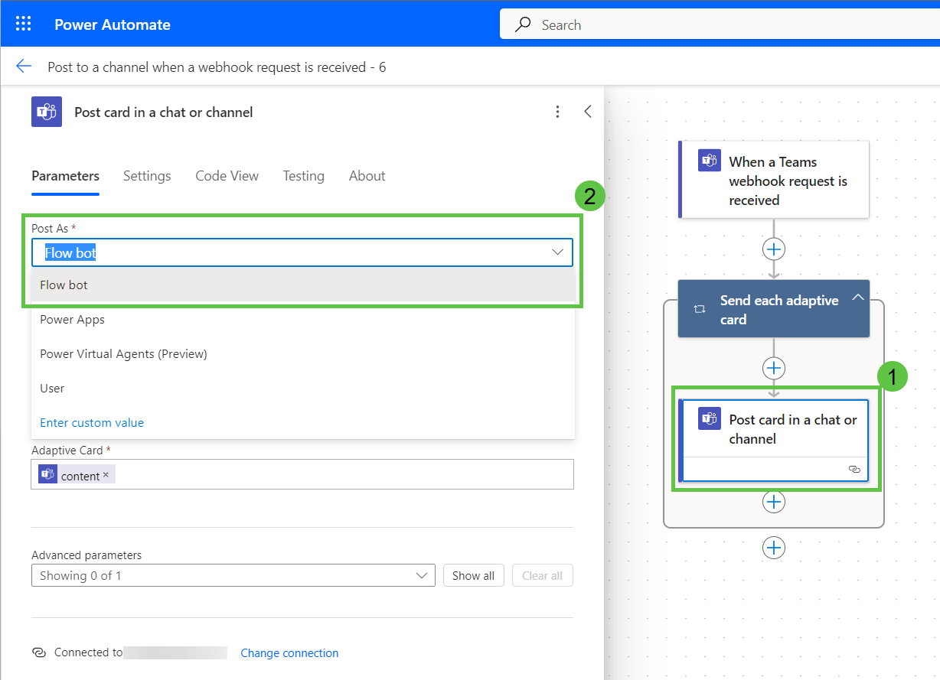Select Flow bot option in list

(x=303, y=285)
